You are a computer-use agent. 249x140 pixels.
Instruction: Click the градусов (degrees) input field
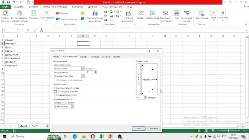tap(140, 98)
